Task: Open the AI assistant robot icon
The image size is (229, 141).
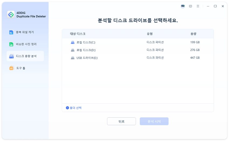Action: point(183,6)
